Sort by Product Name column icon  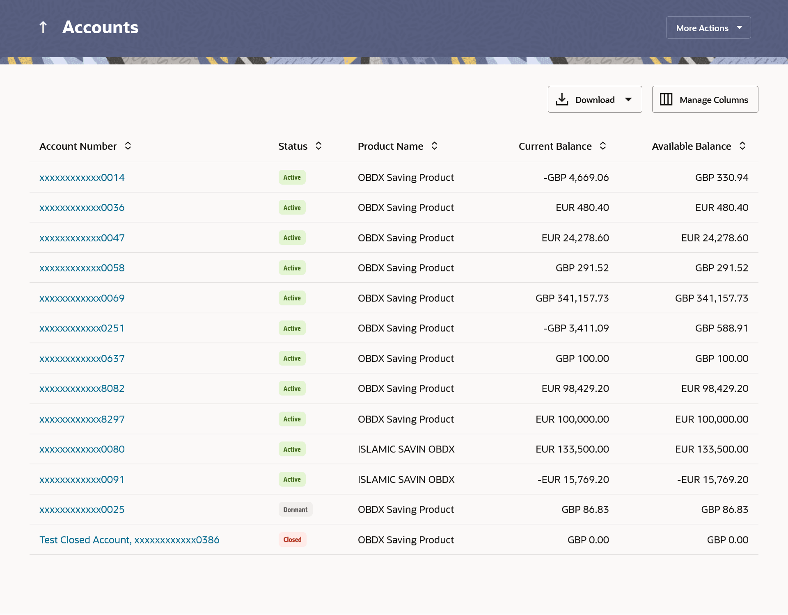[x=435, y=146]
